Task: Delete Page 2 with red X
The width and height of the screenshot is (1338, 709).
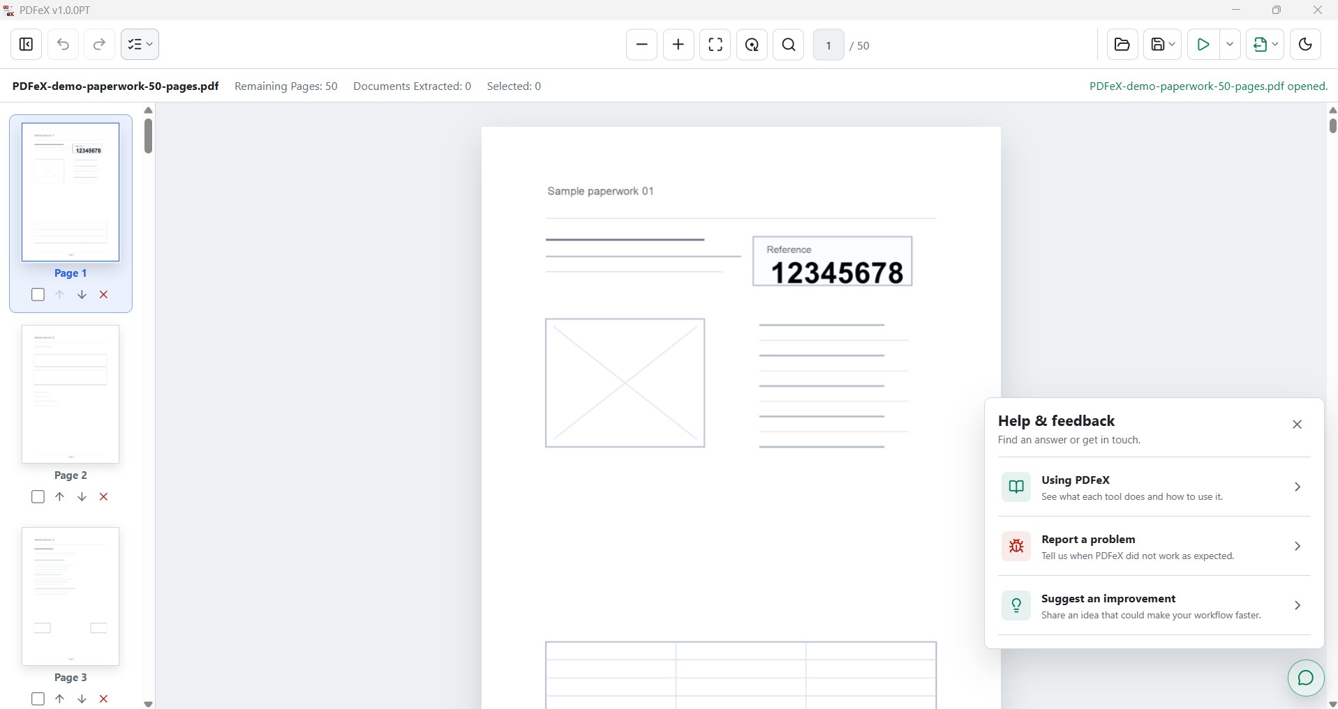Action: pyautogui.click(x=103, y=497)
